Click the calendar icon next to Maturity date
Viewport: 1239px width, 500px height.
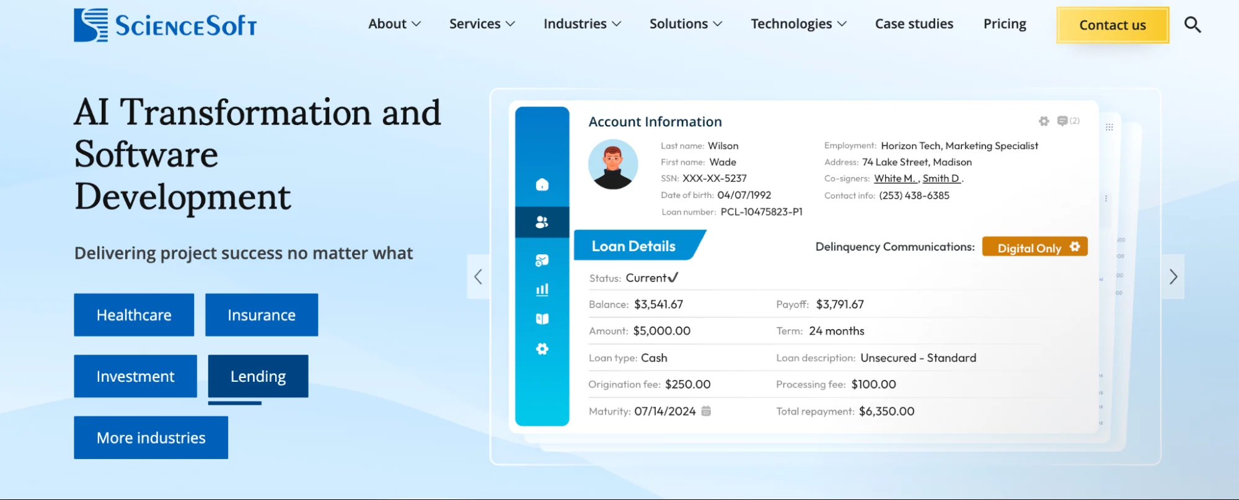click(706, 411)
